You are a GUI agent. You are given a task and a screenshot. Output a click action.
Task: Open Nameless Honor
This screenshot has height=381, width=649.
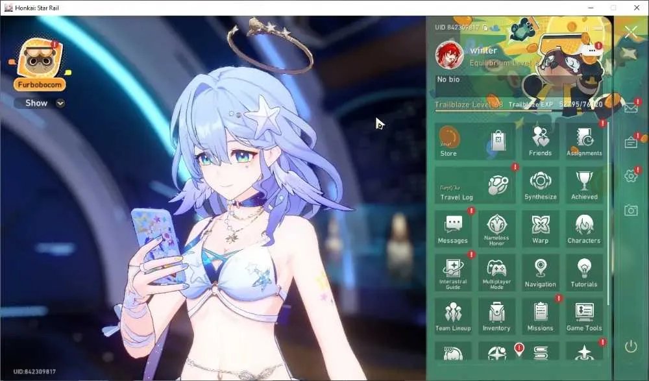[x=496, y=229]
